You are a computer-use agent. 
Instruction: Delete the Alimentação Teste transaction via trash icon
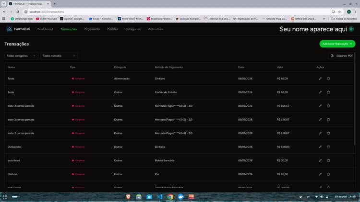pyautogui.click(x=328, y=79)
